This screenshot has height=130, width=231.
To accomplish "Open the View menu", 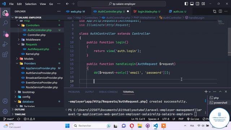I will coord(43,4).
